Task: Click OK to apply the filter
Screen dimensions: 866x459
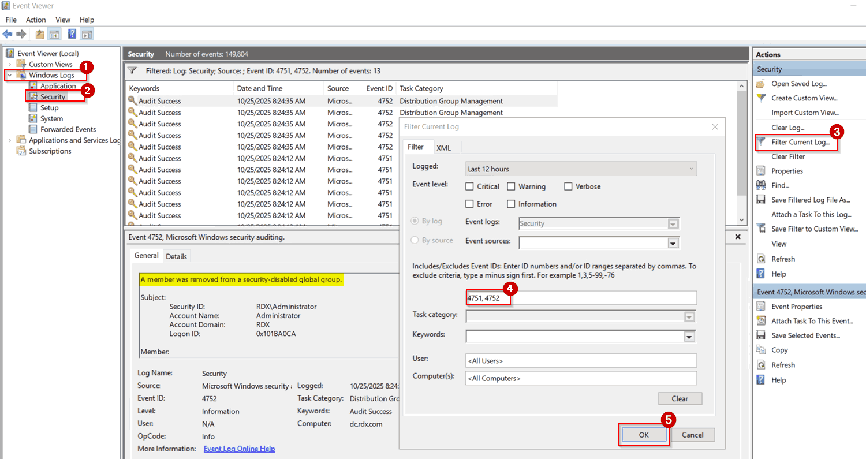Action: (x=643, y=435)
